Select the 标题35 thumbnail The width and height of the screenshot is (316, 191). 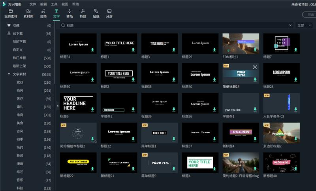(160, 74)
